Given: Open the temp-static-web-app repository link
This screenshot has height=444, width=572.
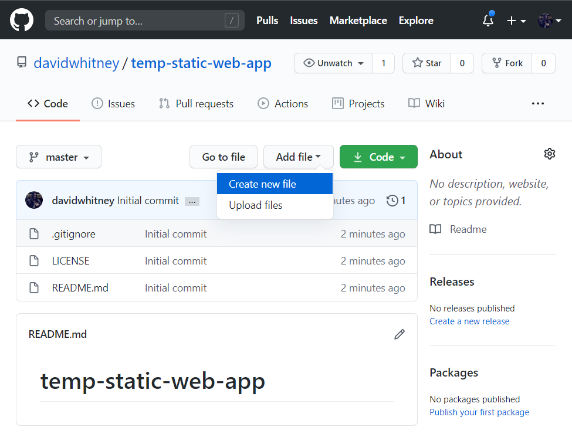Looking at the screenshot, I should coord(201,63).
